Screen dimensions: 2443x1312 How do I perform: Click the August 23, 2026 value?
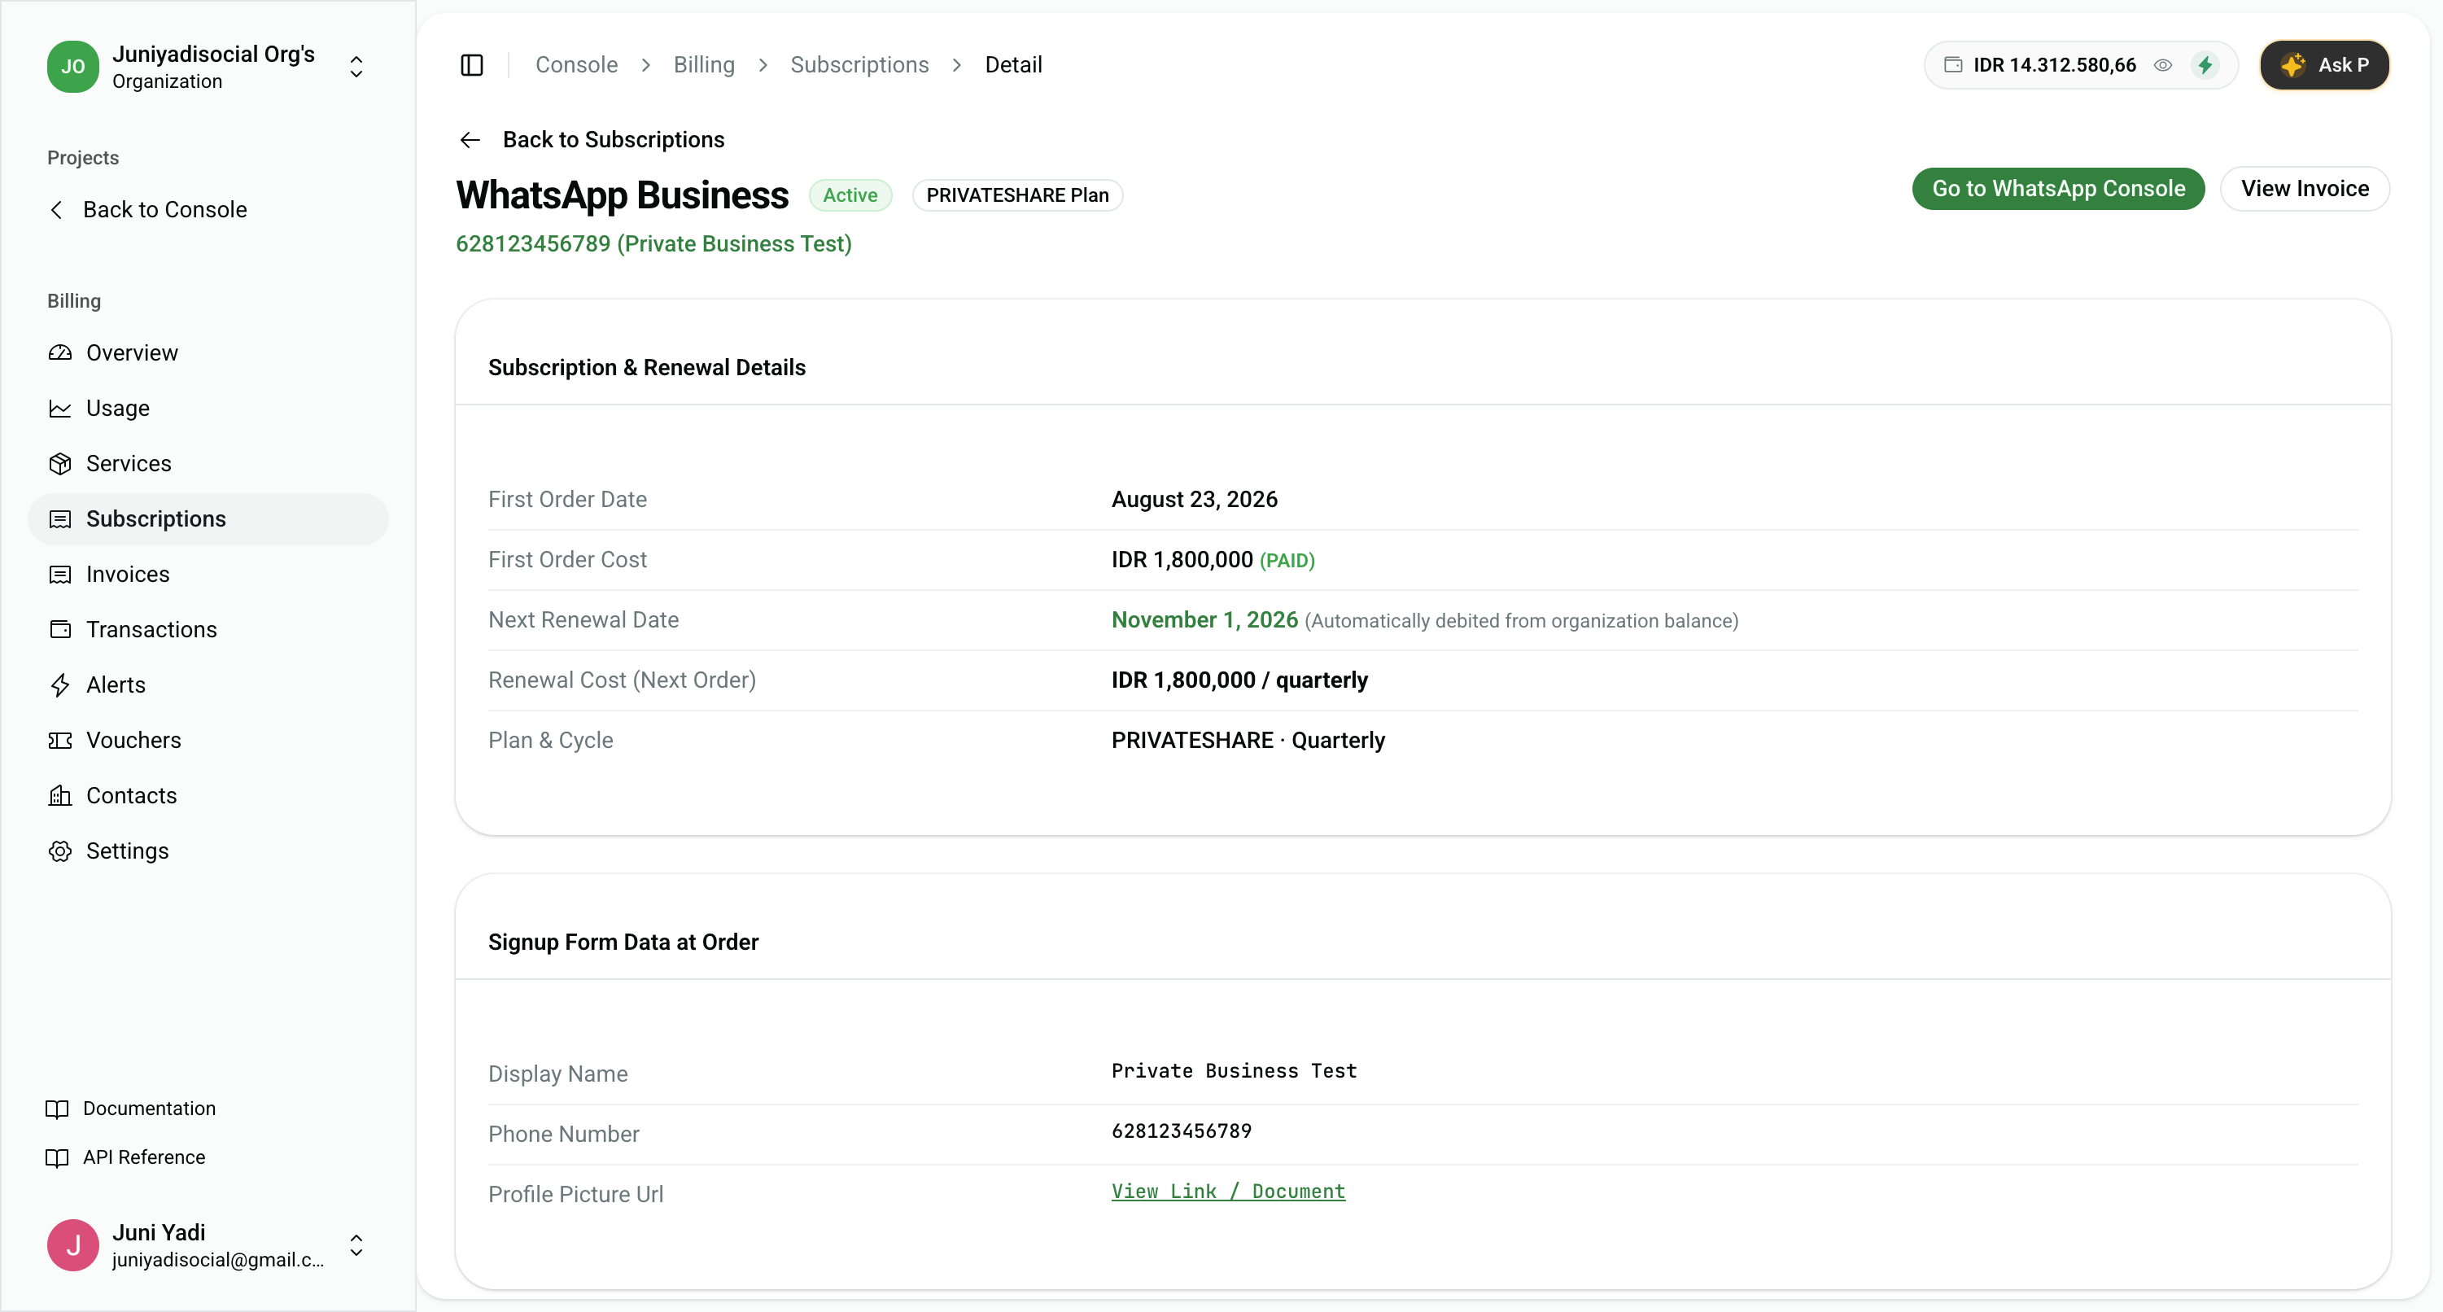[1194, 500]
